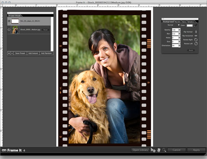The width and height of the screenshot is (207, 159).
Task: Click the Blur input field
Action: pos(175,34)
